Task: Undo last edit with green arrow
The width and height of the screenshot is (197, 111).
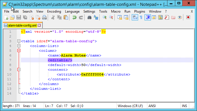Action: 75,17
